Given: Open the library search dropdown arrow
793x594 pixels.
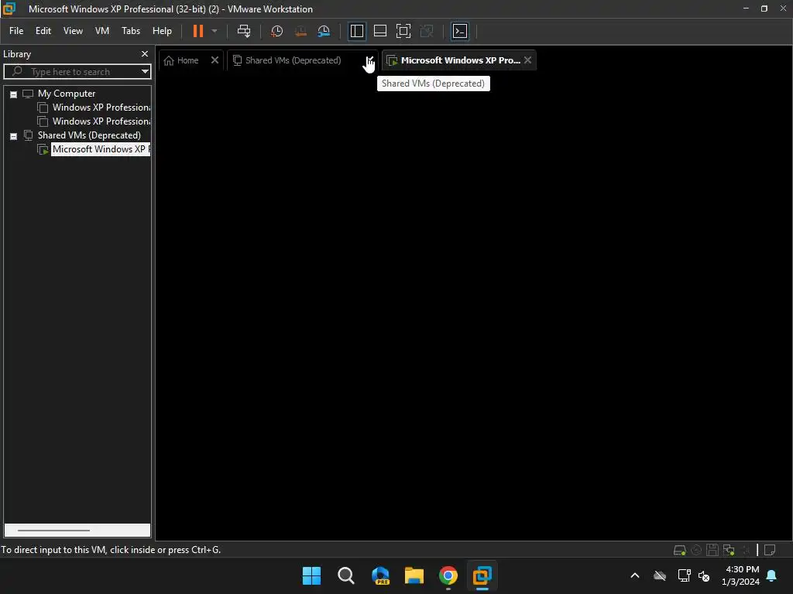Looking at the screenshot, I should click(x=145, y=72).
